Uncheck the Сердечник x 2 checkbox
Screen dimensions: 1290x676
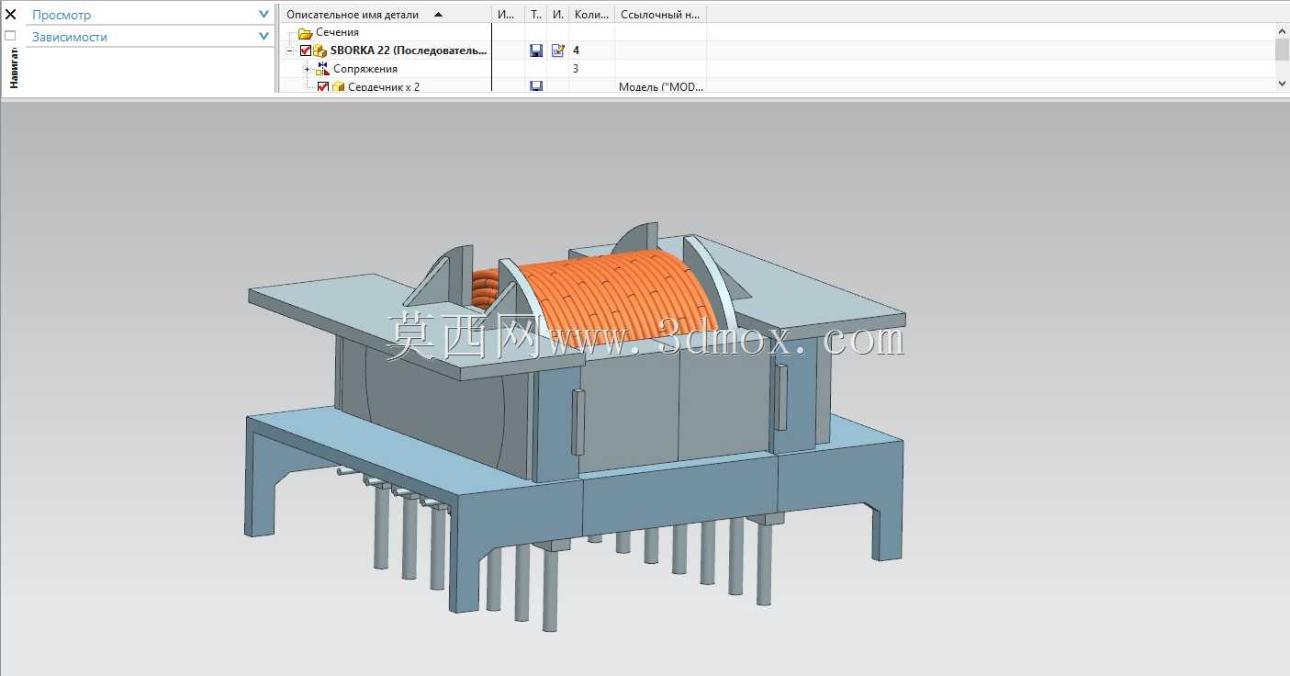point(323,87)
